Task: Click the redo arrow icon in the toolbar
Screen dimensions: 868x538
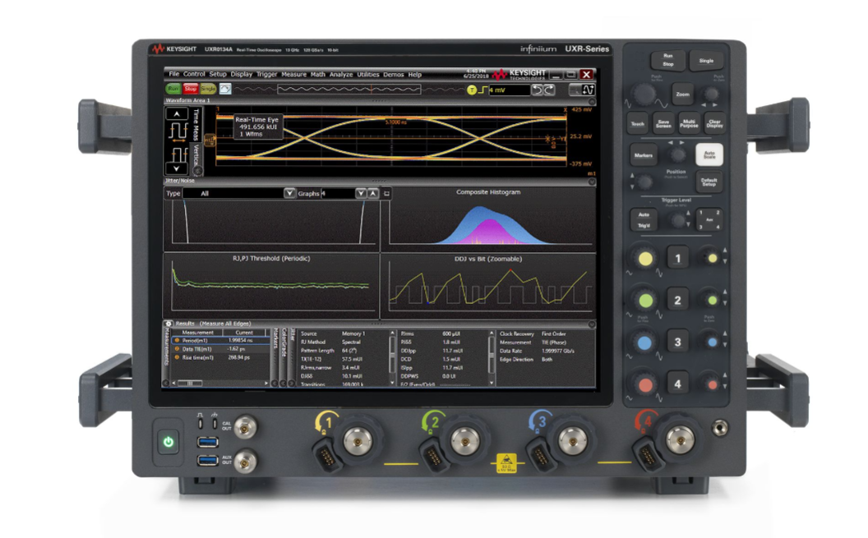Action: (x=549, y=90)
